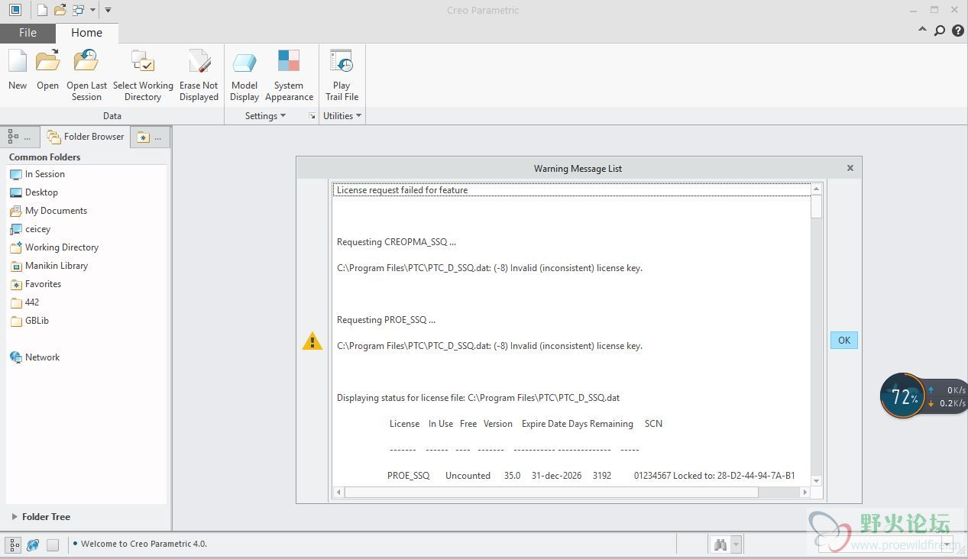Screen dimensions: 968x559
Task: Click the quick access Windows switch icon
Action: (x=78, y=10)
